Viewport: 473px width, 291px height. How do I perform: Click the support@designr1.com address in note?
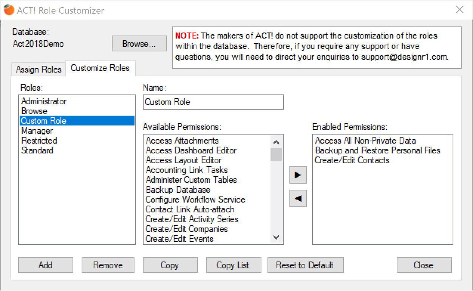404,57
